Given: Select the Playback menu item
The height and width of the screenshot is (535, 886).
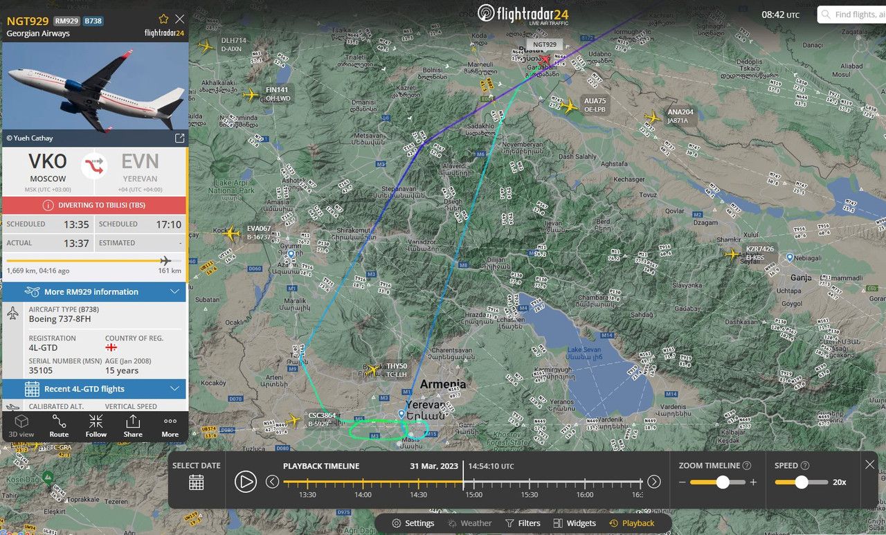Looking at the screenshot, I should tap(631, 523).
